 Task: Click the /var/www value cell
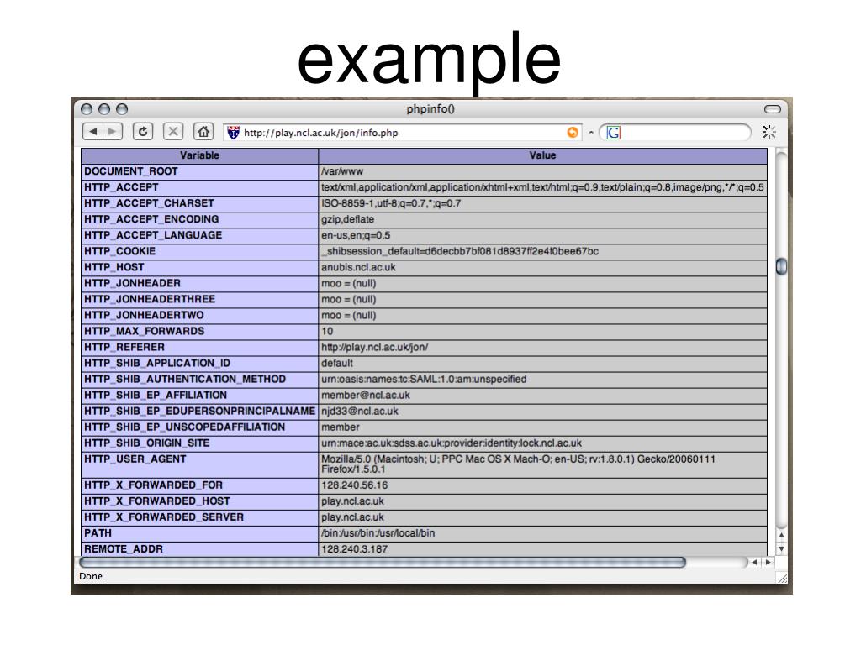[x=542, y=171]
